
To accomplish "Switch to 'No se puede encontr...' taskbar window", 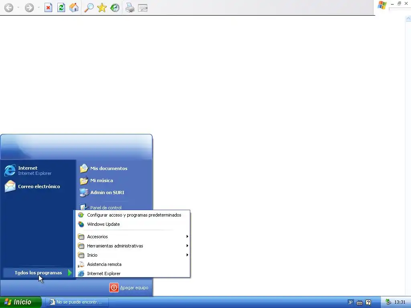I will (x=77, y=302).
